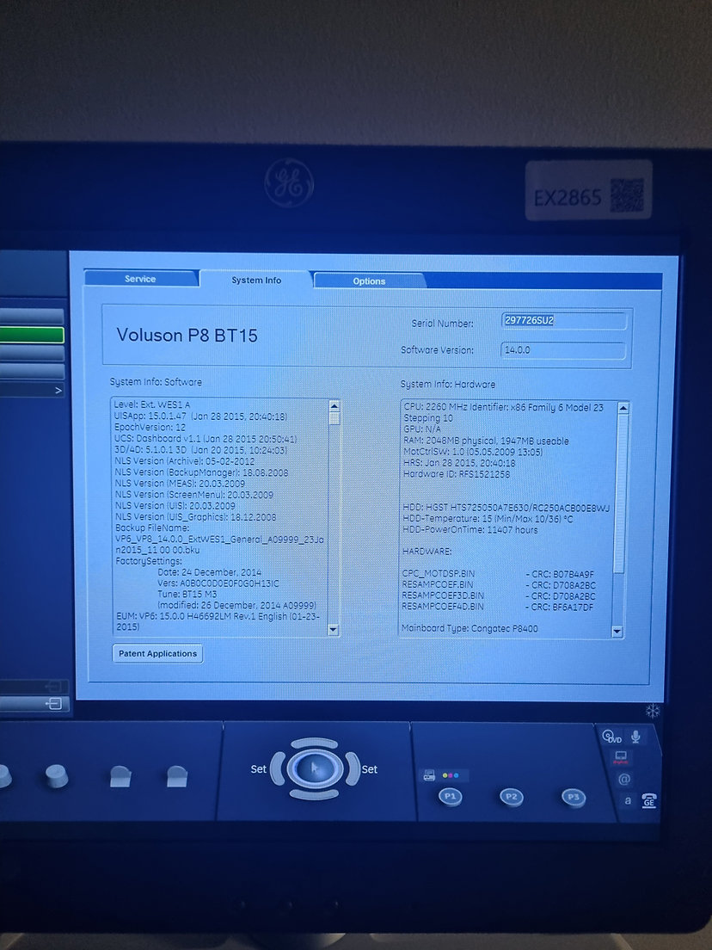Switch to the Service tab
Screen dimensions: 712x950
[140, 279]
